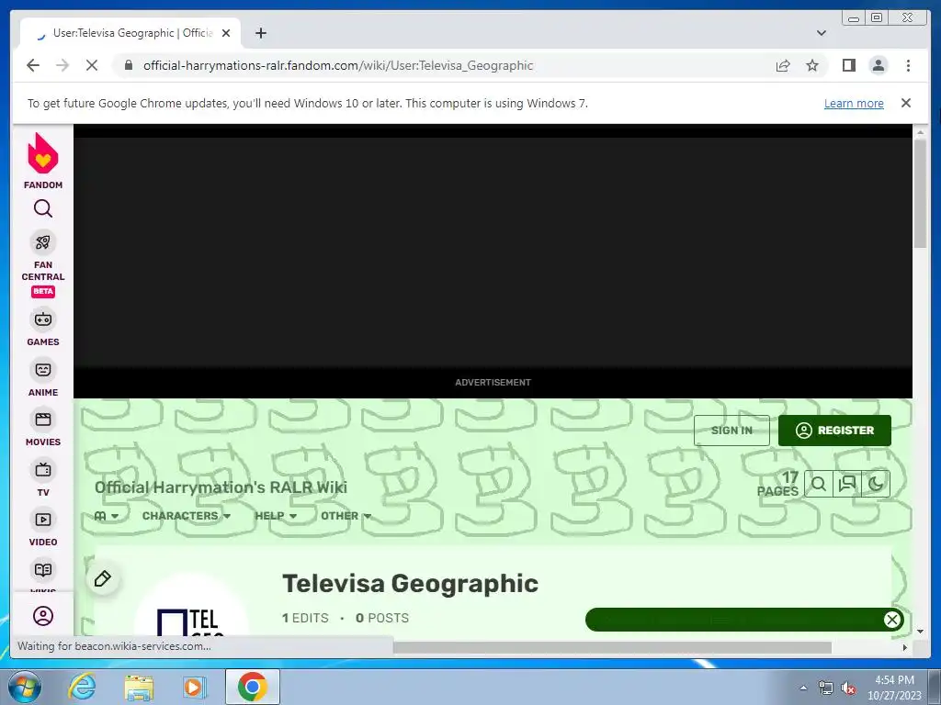Expand the Characters dropdown menu

click(186, 516)
